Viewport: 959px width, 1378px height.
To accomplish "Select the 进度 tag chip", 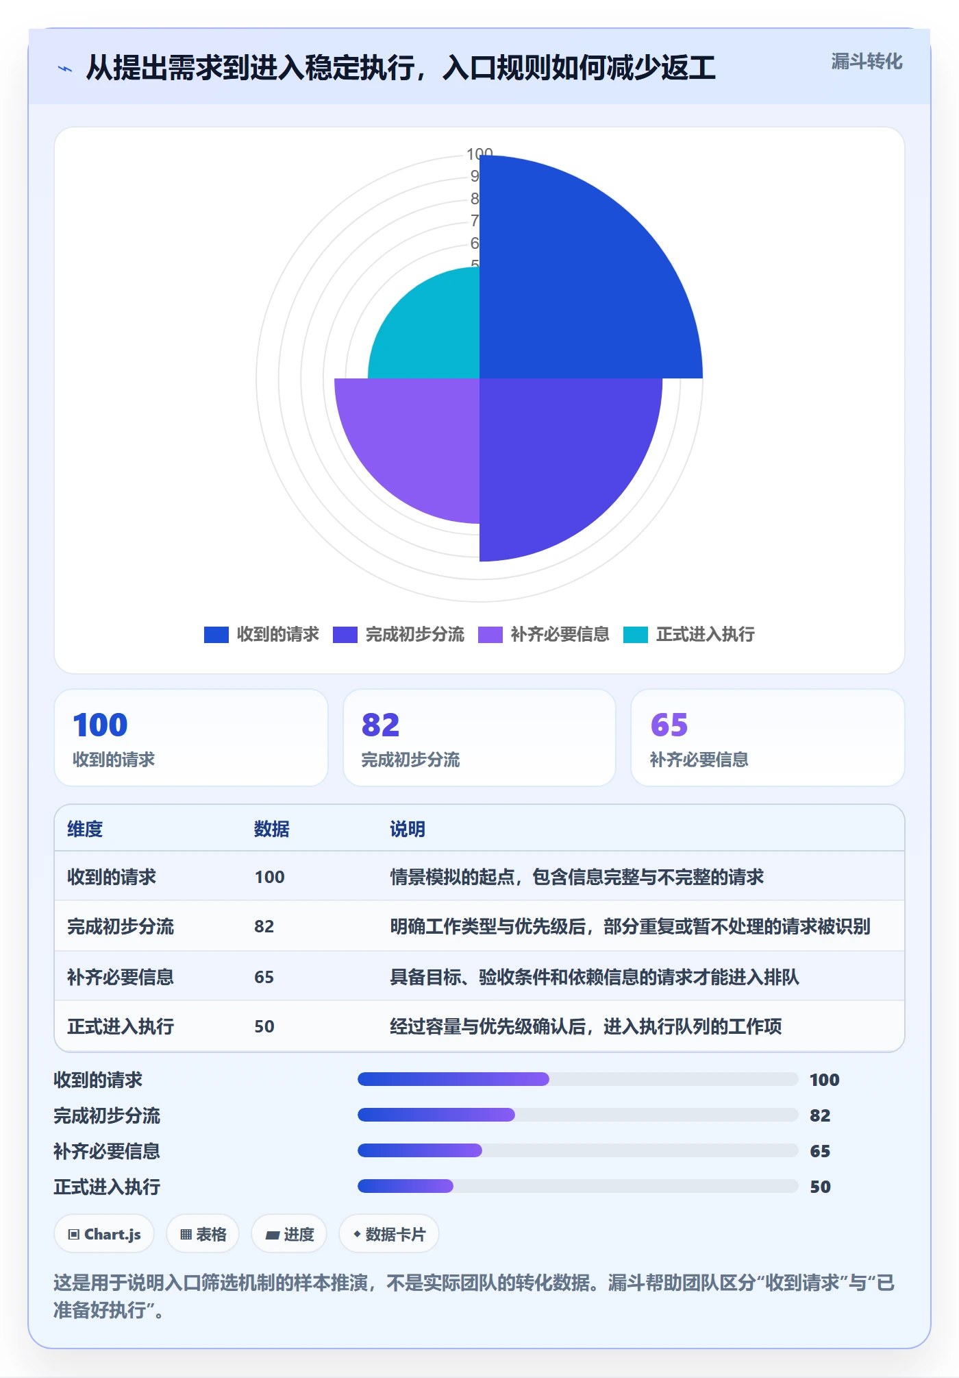I will pos(289,1235).
